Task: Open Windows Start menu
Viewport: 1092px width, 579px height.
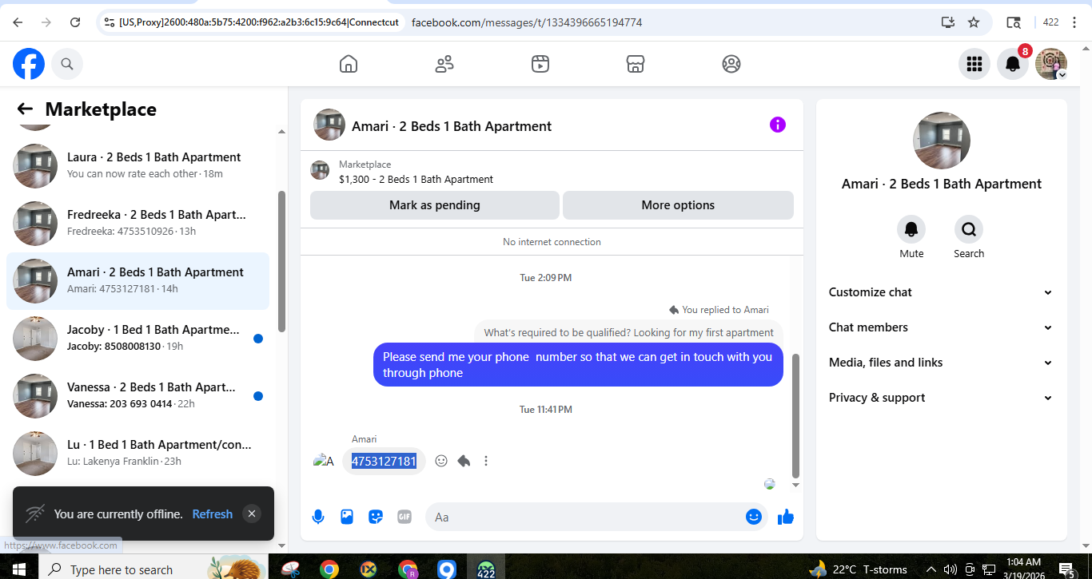Action: (19, 569)
